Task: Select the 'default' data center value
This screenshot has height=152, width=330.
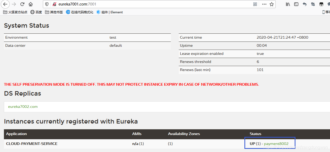Action: [x=116, y=45]
